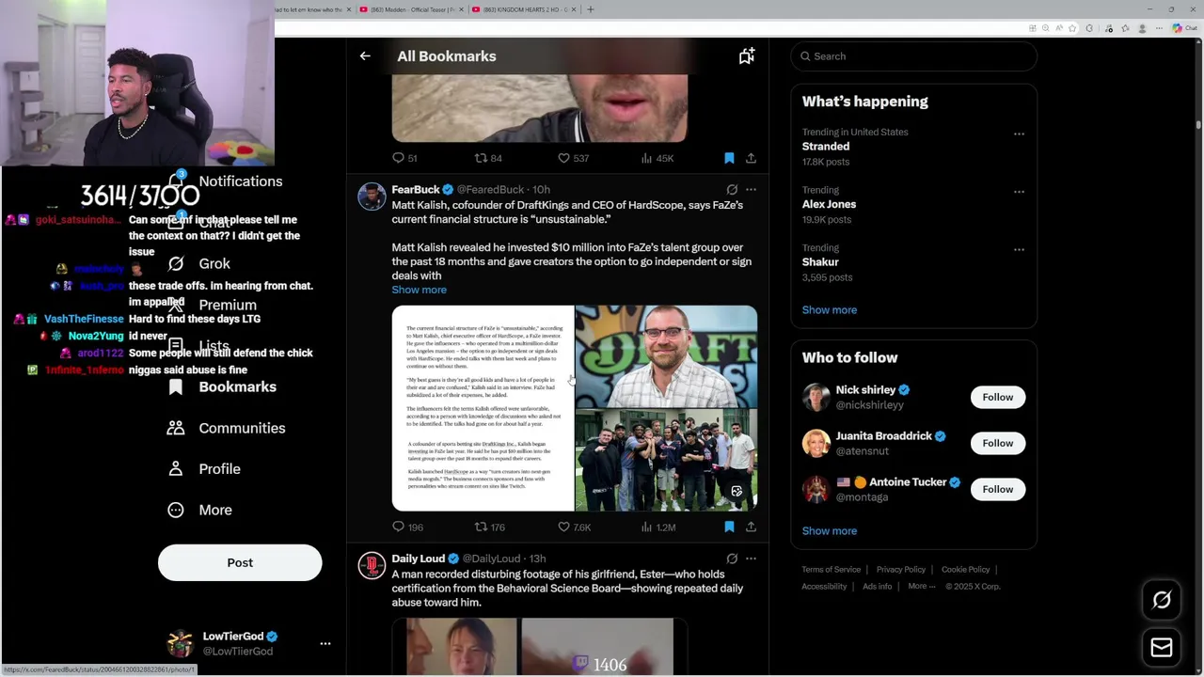The height and width of the screenshot is (677, 1204).
Task: Open more options for Stranded trend
Action: (x=1019, y=134)
